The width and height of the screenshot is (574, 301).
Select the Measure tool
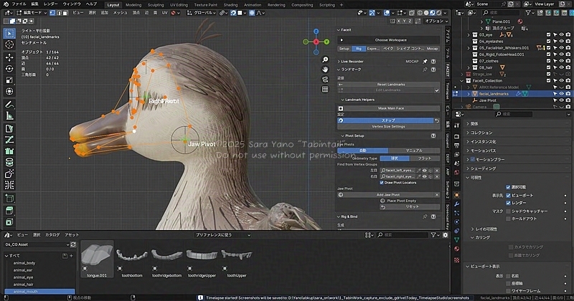point(9,116)
